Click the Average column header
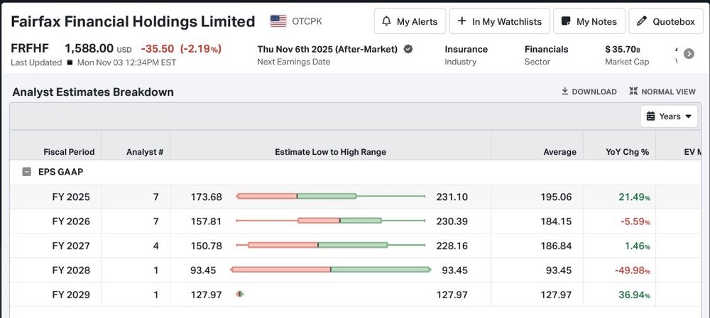 pos(559,152)
